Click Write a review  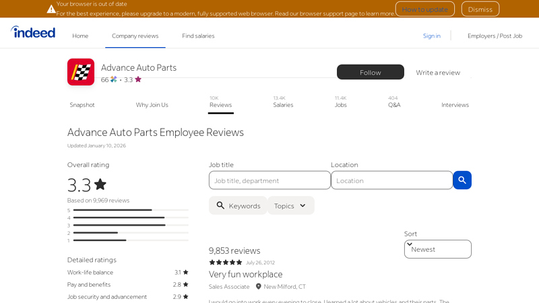pyautogui.click(x=438, y=73)
